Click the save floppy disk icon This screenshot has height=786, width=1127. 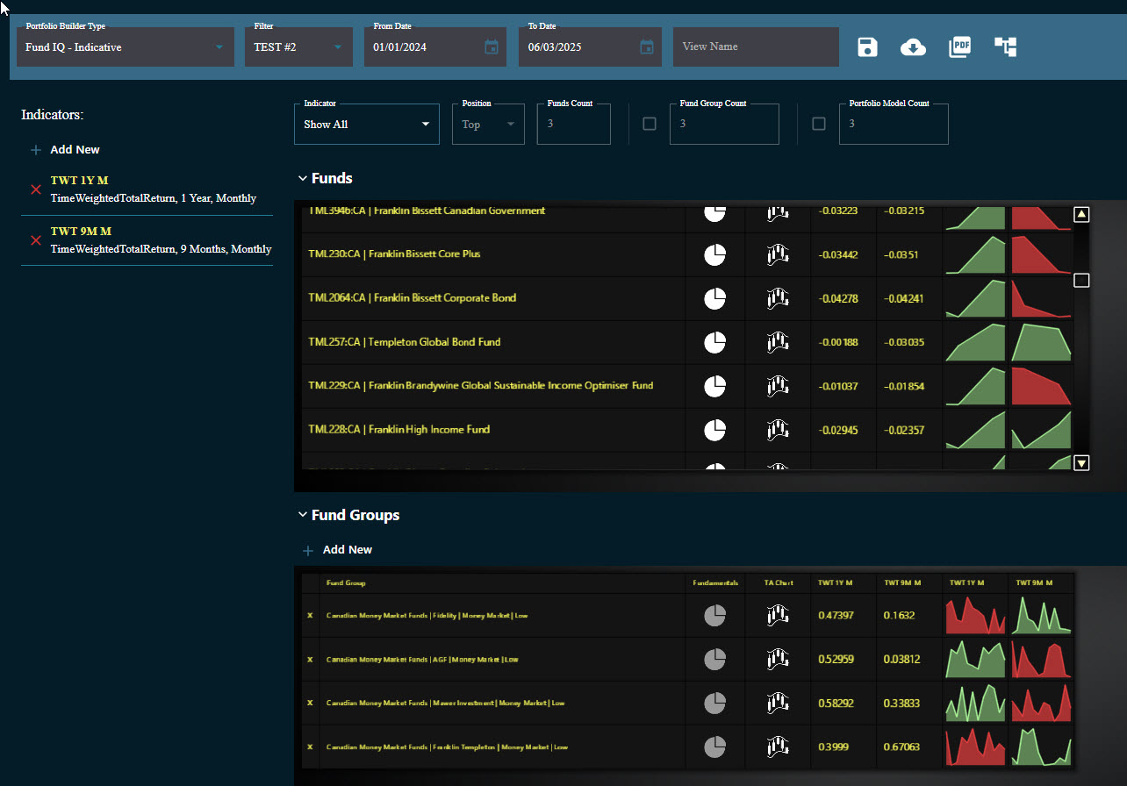[x=867, y=47]
